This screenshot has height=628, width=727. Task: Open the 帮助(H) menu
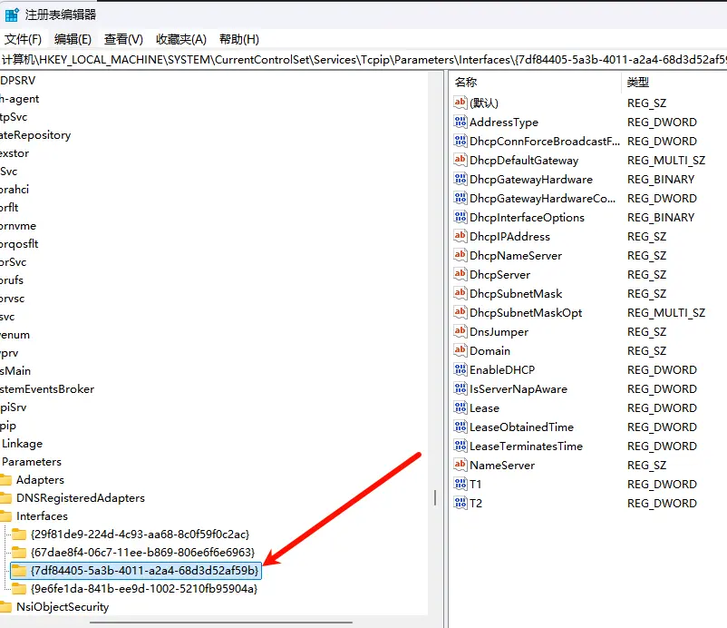click(x=239, y=39)
